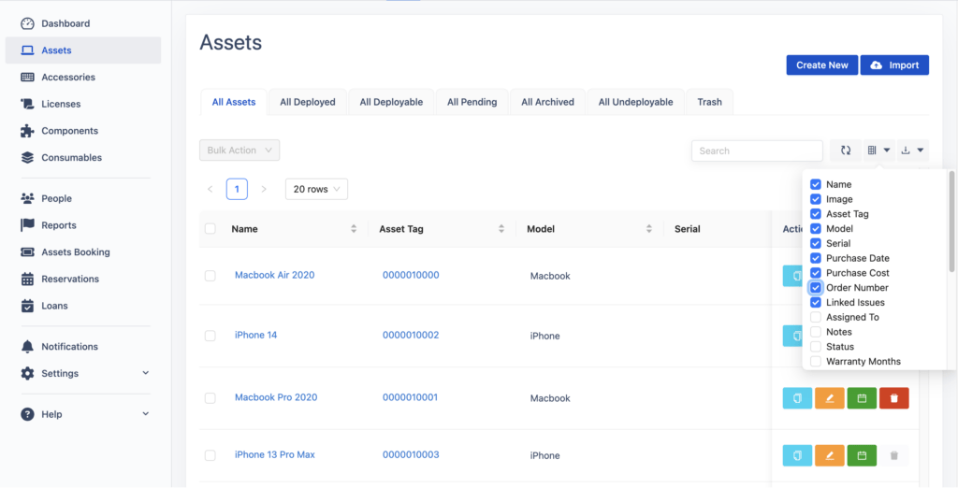Click the orange edit icon for Macbook Pro 2020

(829, 398)
